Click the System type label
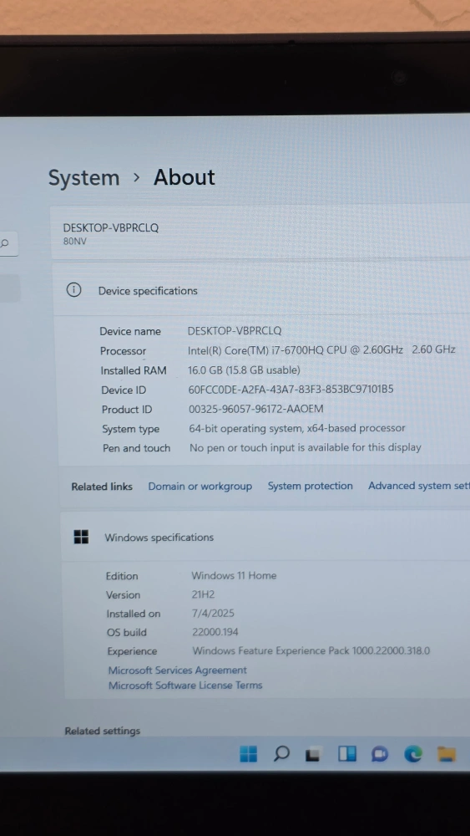Screen dimensions: 470x836 coord(130,429)
